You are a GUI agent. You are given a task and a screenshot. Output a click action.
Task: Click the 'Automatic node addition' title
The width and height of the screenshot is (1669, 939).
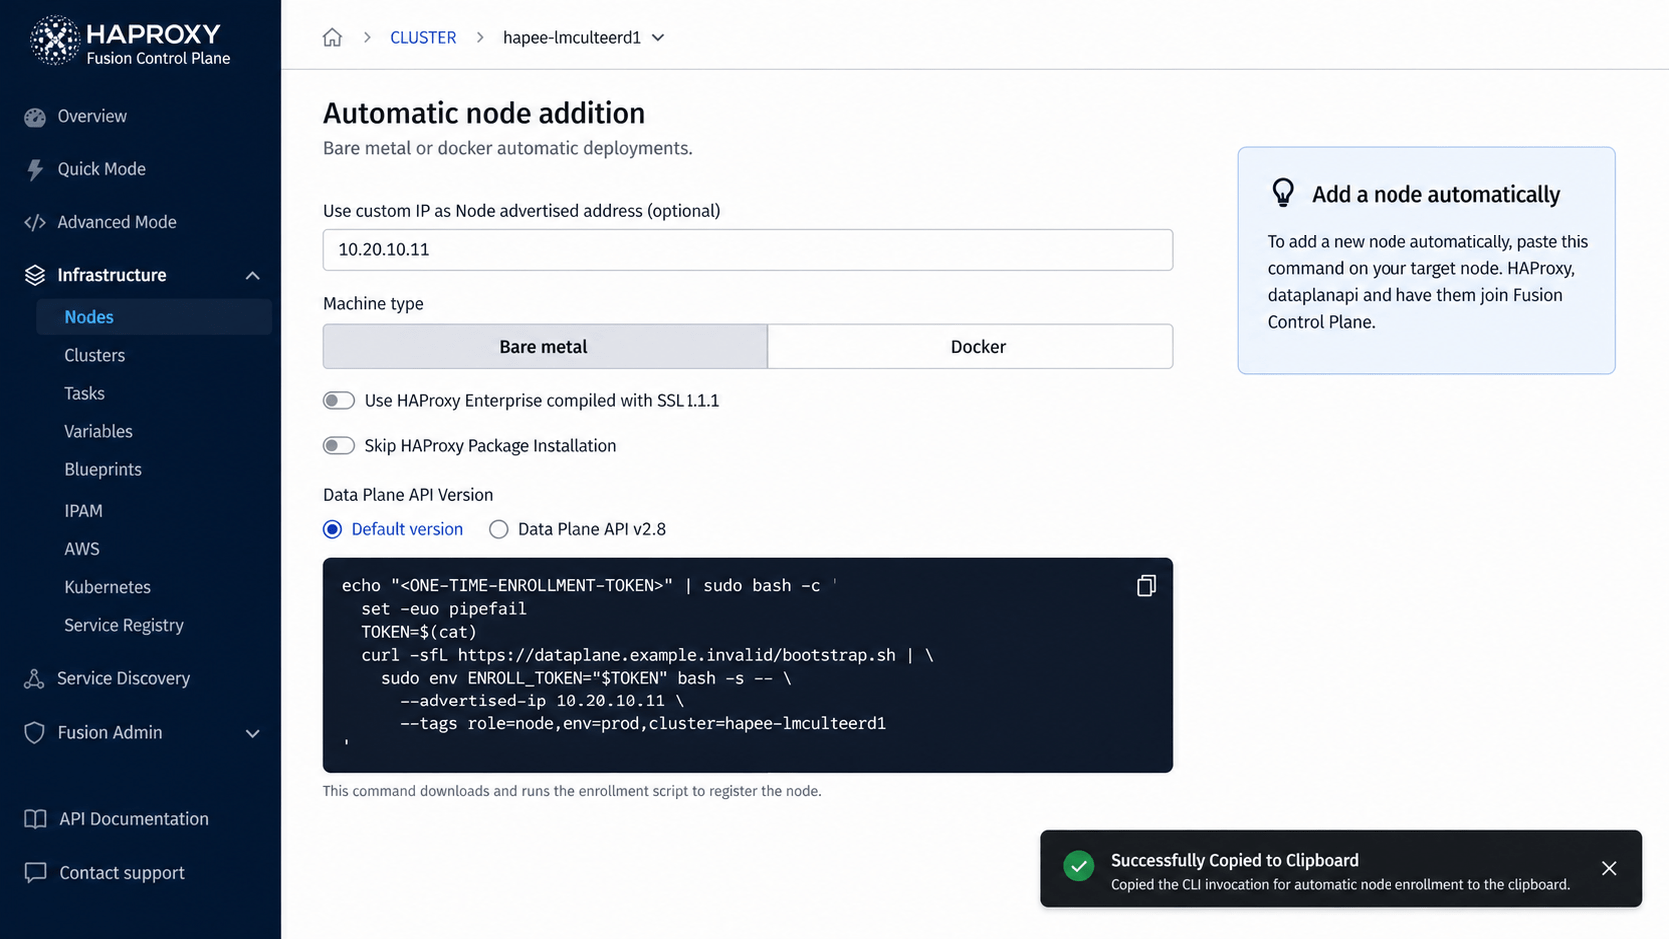point(484,113)
